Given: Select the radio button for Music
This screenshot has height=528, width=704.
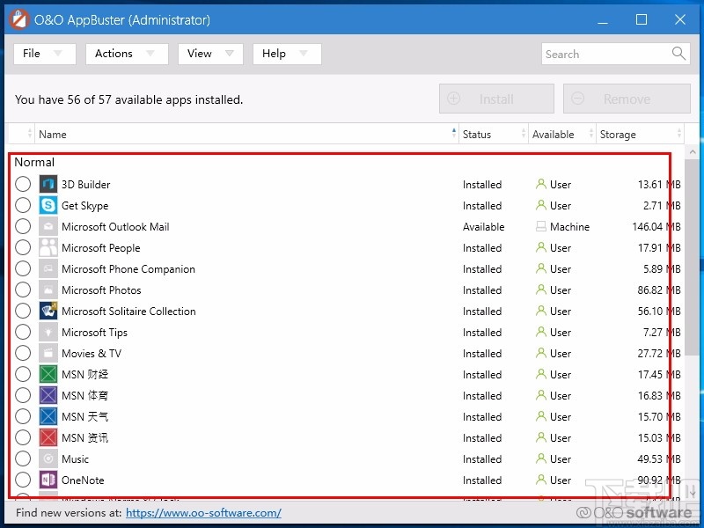Looking at the screenshot, I should point(23,458).
